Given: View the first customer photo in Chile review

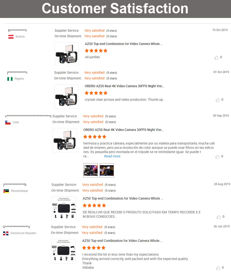Looking at the screenshot, I should coord(90,170).
